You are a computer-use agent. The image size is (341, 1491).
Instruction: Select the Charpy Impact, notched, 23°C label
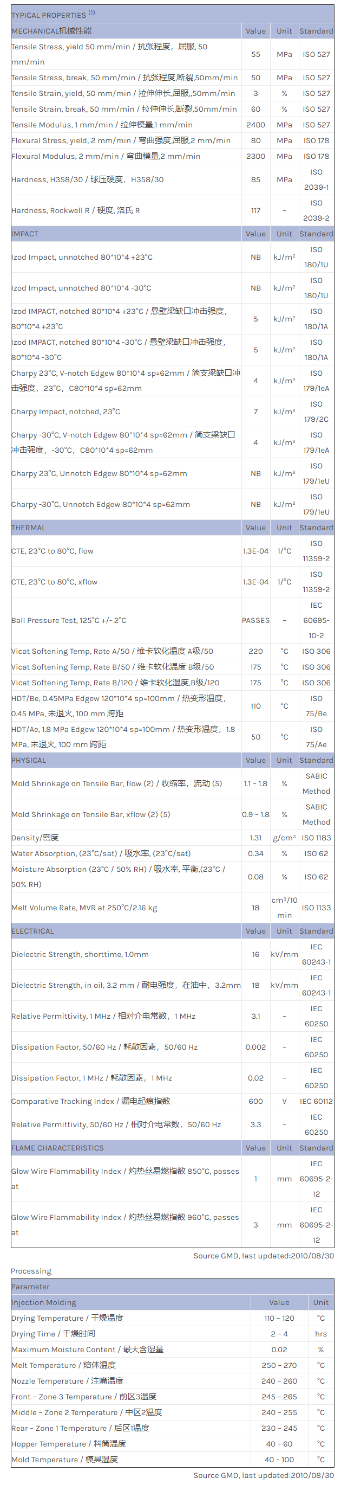point(66,412)
